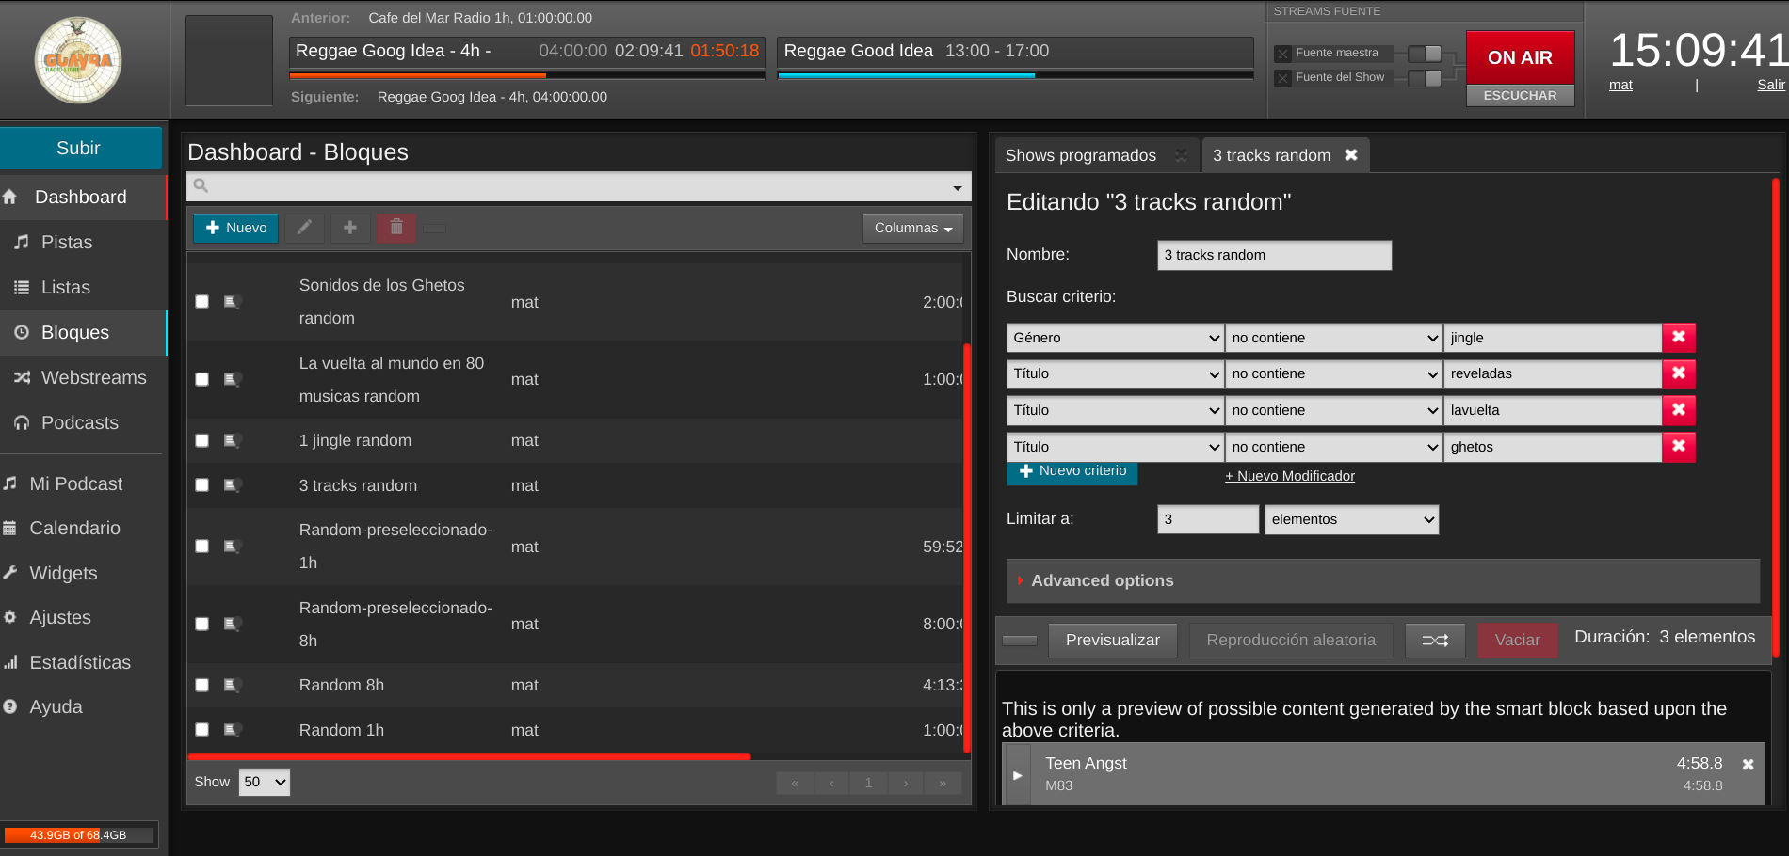Check the '3 tracks random' row checkbox
The image size is (1789, 856).
pos(201,485)
